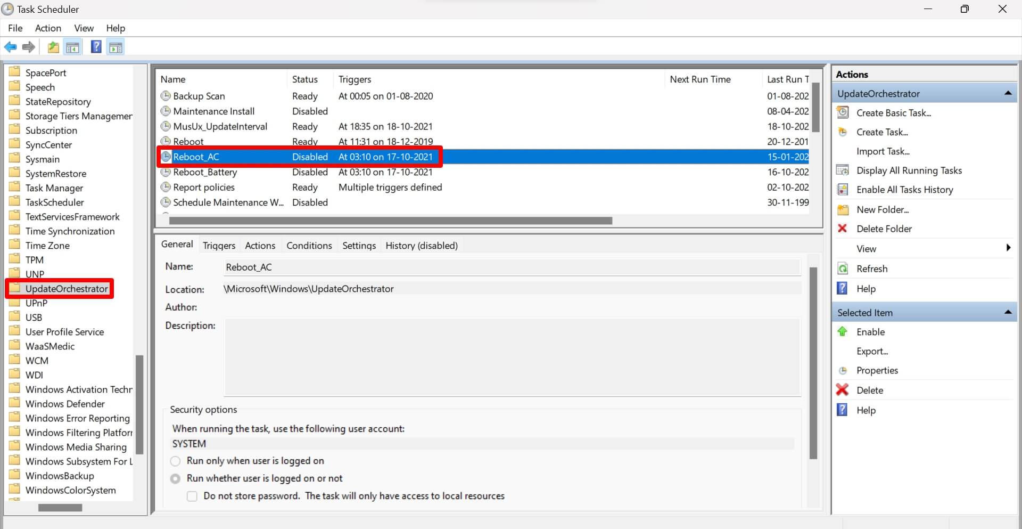
Task: Sort tasks by the Name column header
Action: pos(222,79)
